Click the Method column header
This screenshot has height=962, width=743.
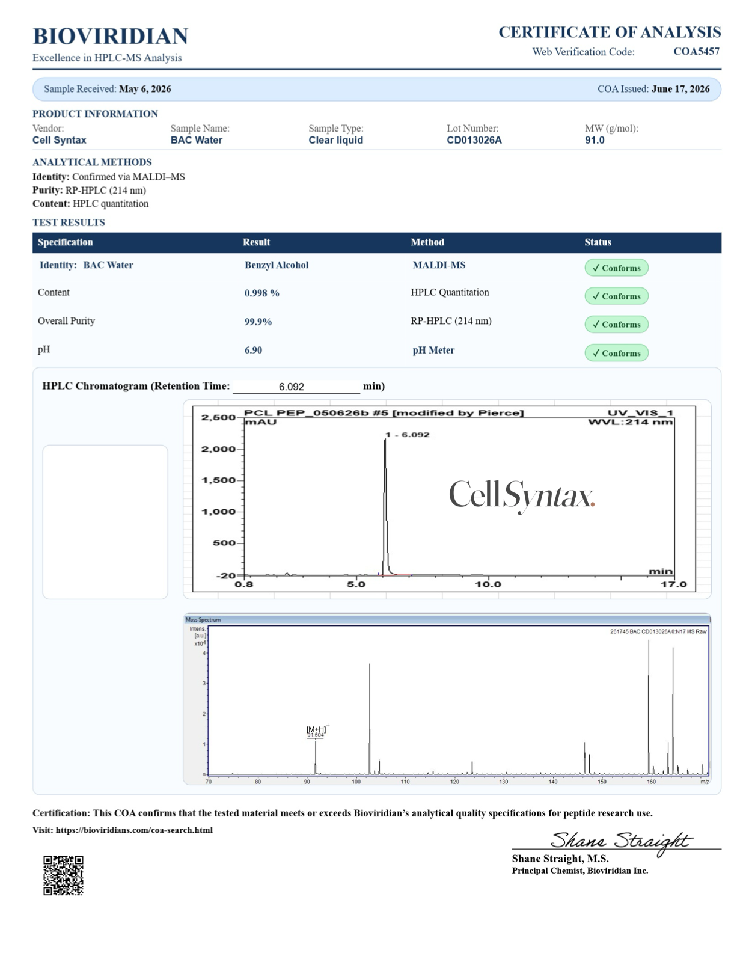pos(427,242)
